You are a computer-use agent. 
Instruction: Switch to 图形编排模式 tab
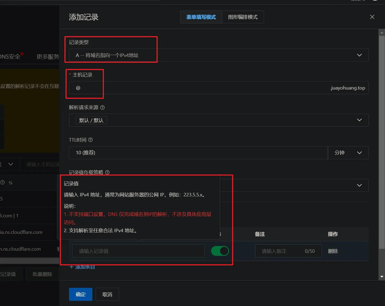(243, 17)
